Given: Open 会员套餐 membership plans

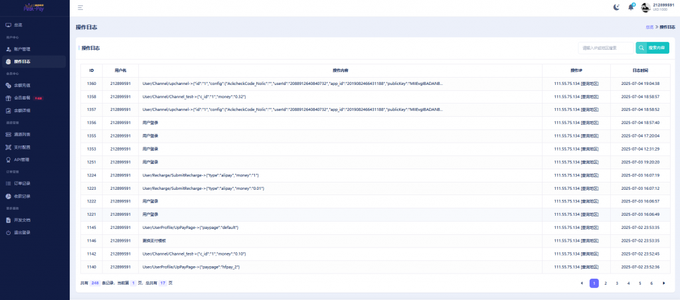Looking at the screenshot, I should point(22,98).
